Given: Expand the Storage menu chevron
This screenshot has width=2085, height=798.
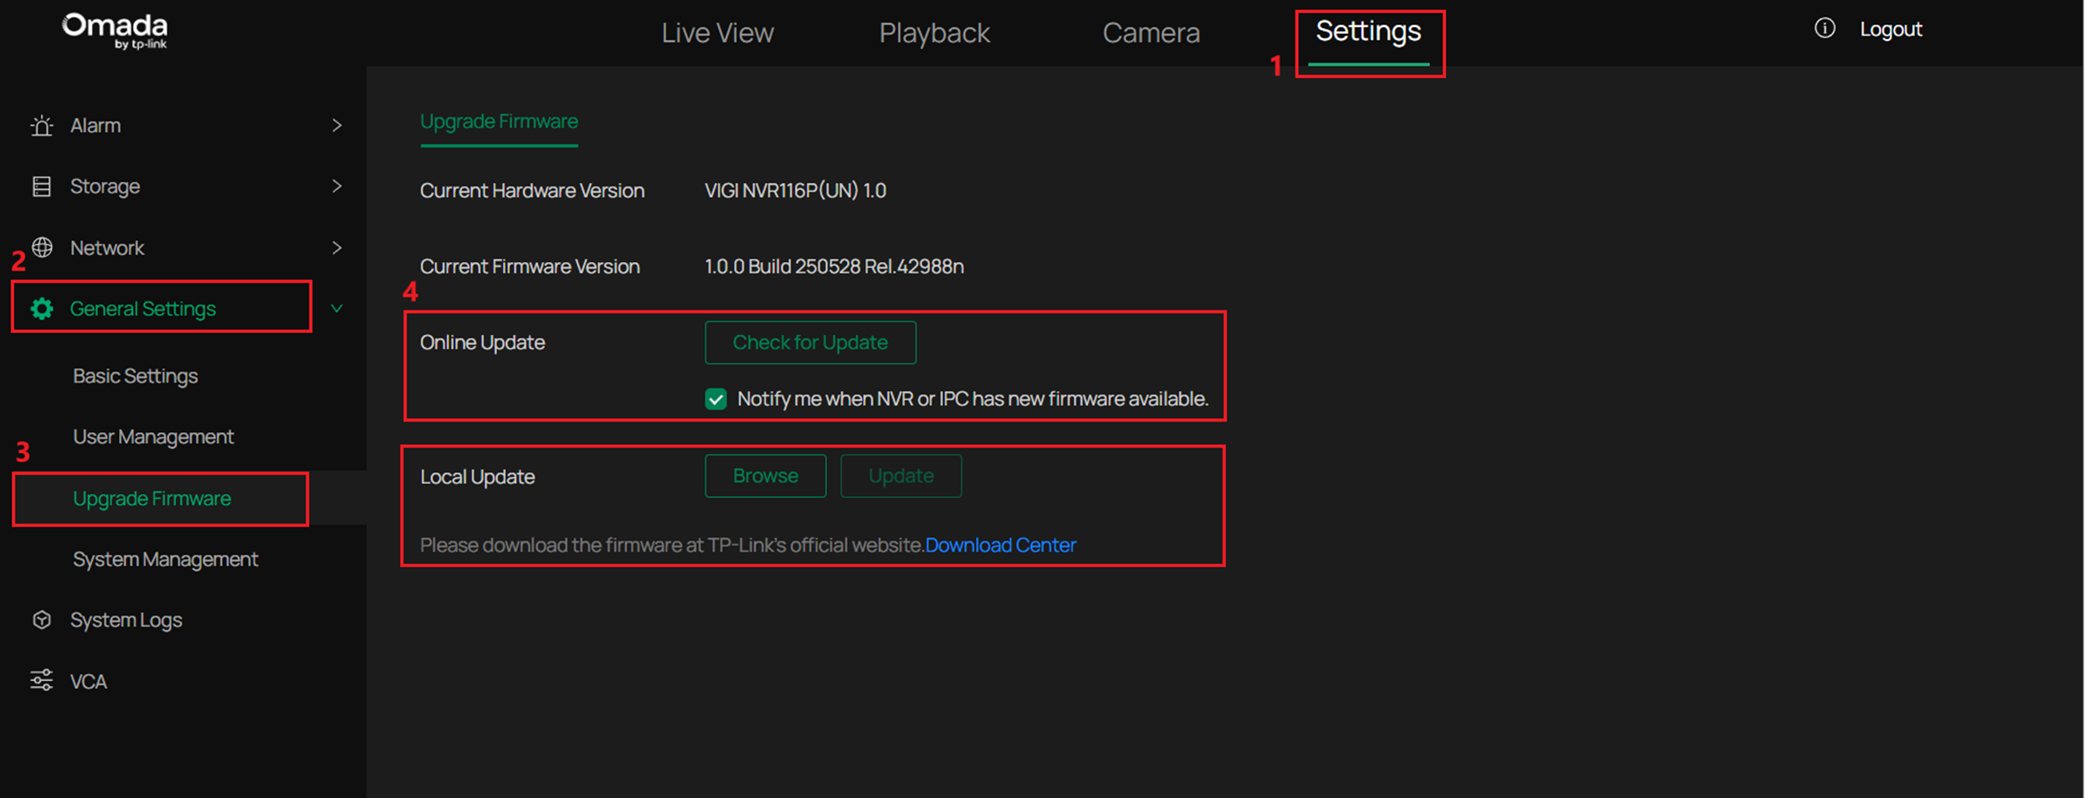Looking at the screenshot, I should (337, 186).
